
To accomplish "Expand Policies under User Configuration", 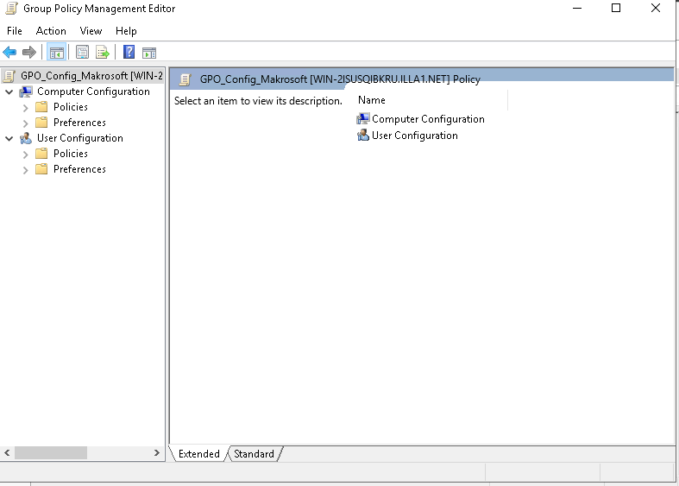I will [x=26, y=155].
